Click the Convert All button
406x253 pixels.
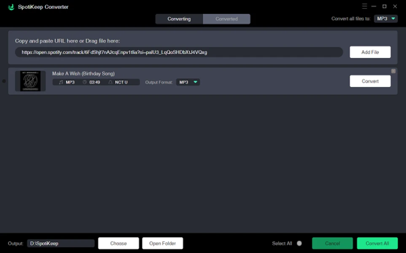click(x=377, y=243)
